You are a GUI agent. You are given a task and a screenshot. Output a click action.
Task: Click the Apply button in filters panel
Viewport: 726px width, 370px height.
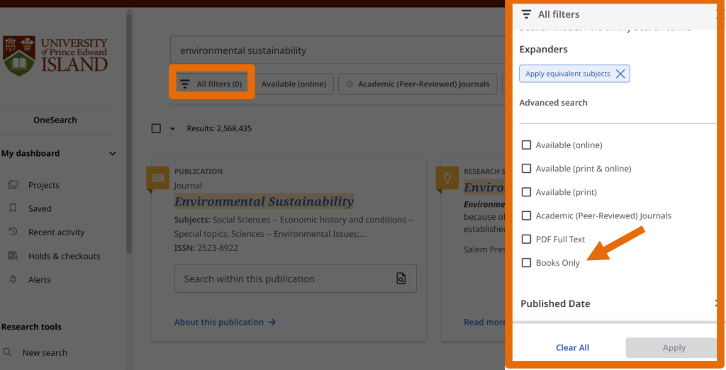tap(671, 347)
